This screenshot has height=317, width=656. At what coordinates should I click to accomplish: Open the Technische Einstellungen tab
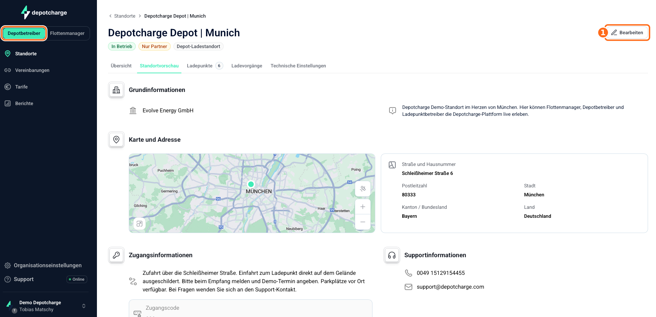(x=298, y=66)
